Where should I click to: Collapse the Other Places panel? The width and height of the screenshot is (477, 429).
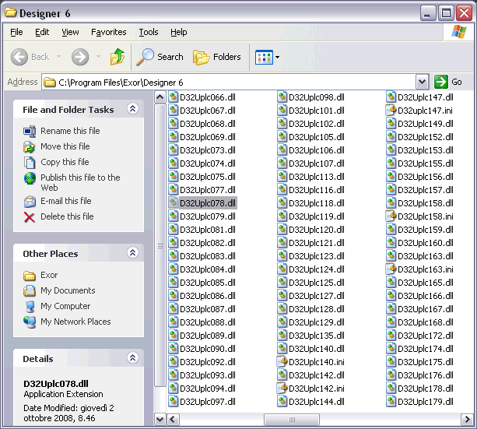(x=132, y=253)
